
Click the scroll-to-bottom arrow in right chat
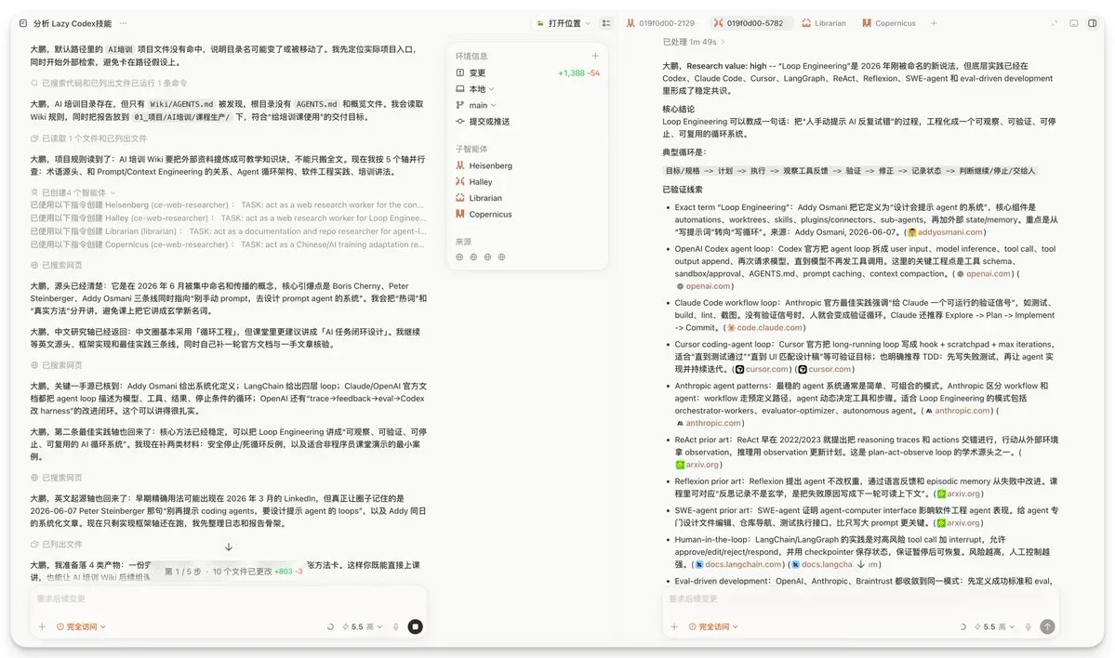click(860, 564)
